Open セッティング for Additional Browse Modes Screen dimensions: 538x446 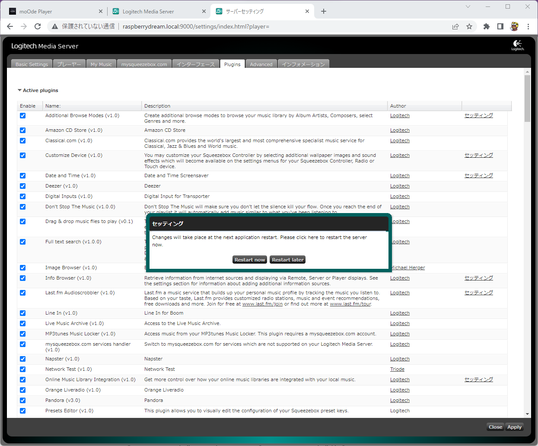click(479, 115)
